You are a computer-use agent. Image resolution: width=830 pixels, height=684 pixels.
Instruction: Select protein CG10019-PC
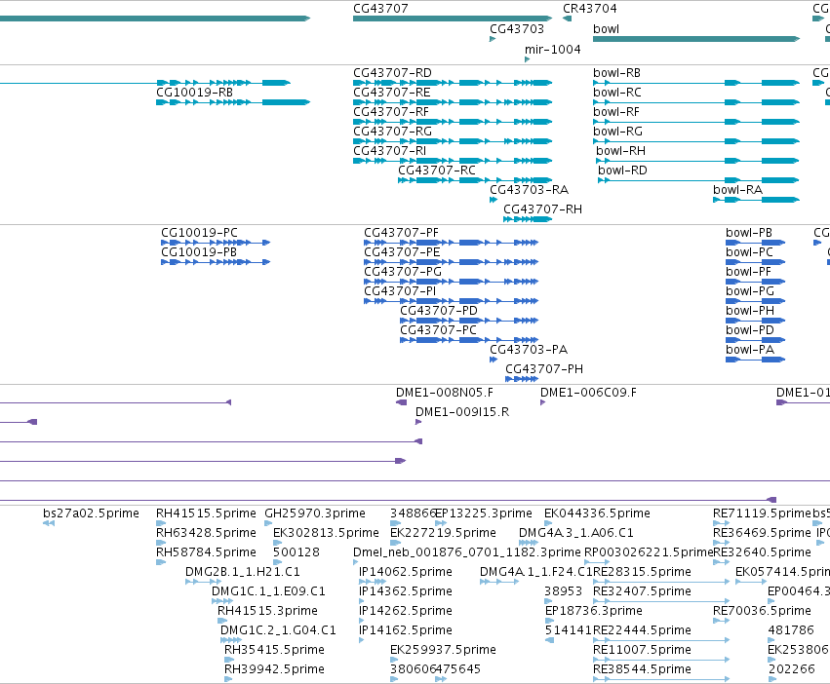[x=216, y=243]
